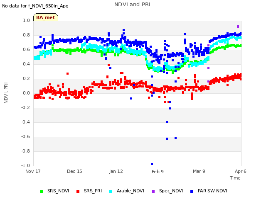Click the 0.4 y-axis tick label
Screen dimensions: 266x199
[x=26, y=64]
